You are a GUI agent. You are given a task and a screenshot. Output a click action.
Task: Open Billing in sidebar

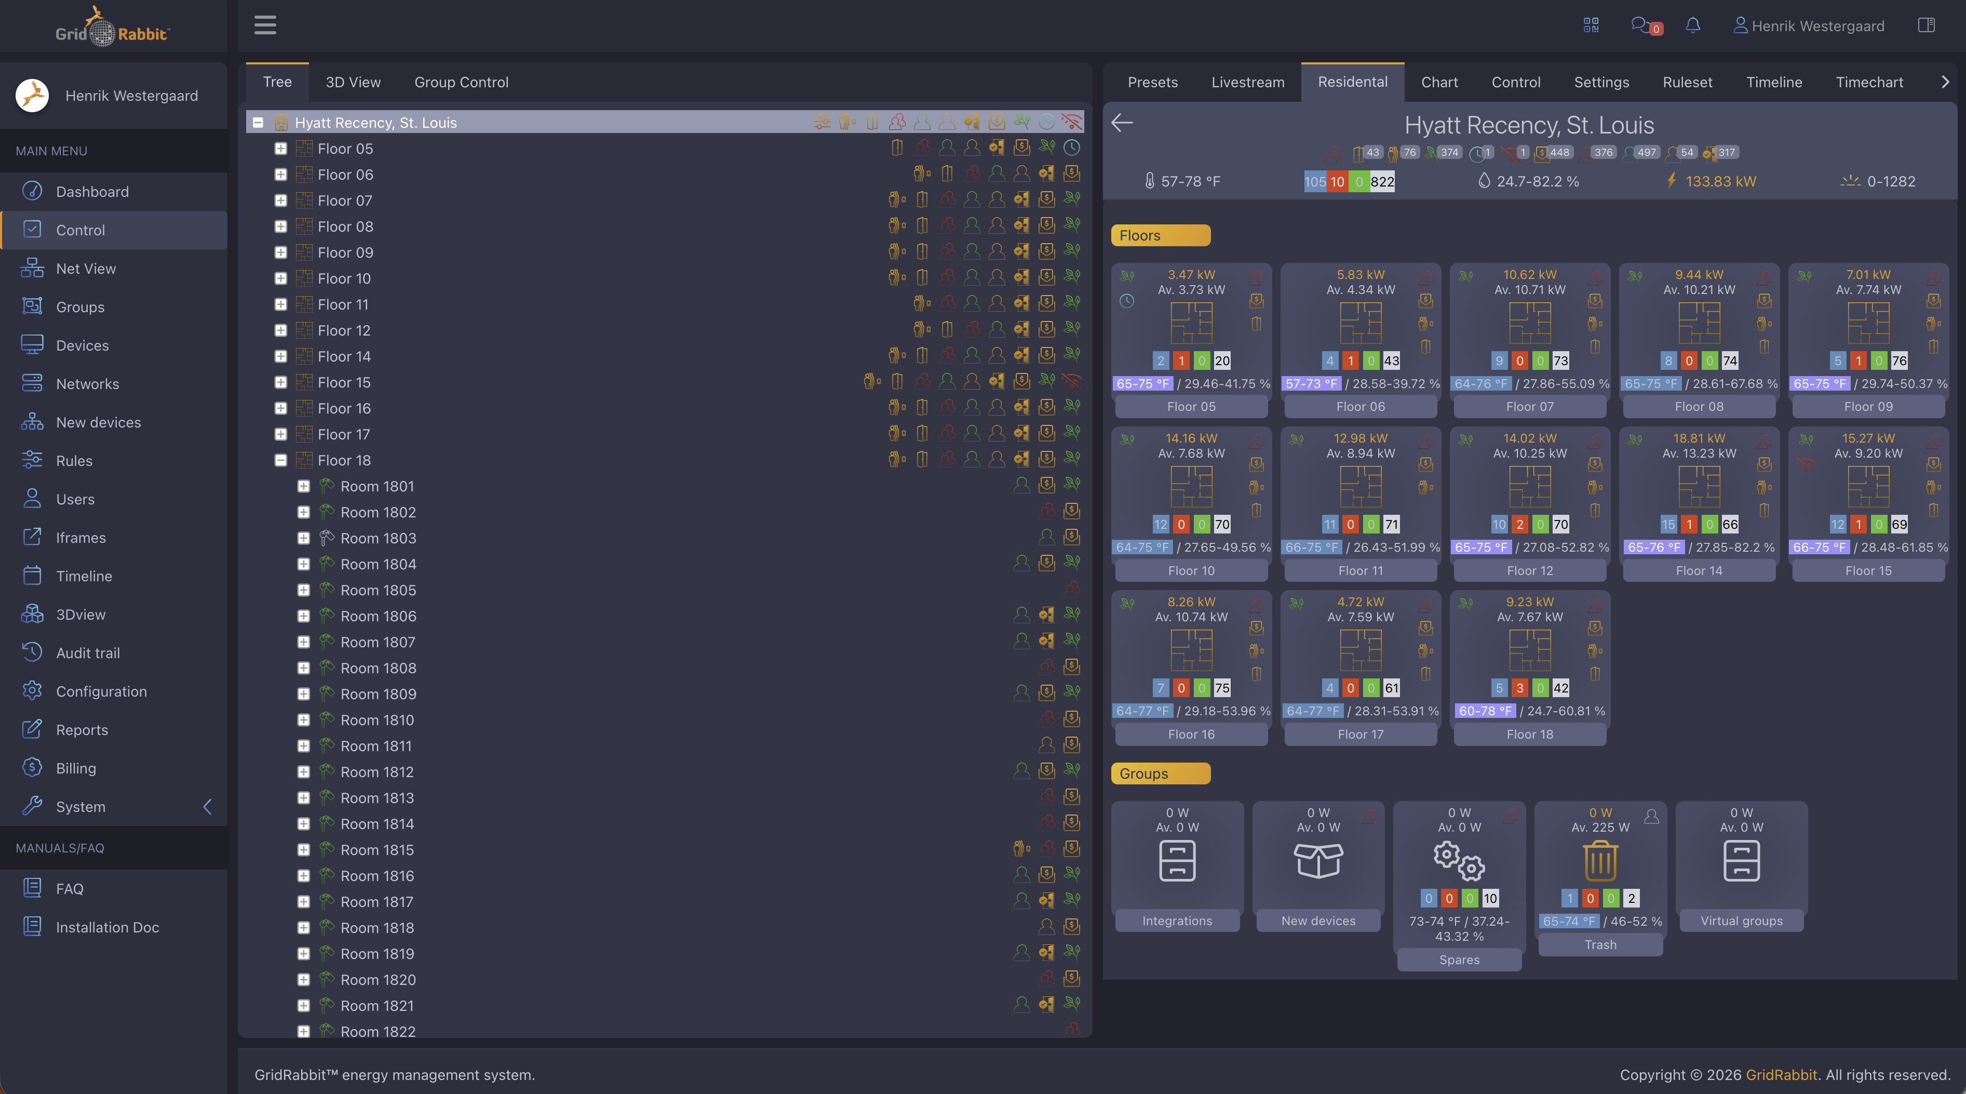114,768
